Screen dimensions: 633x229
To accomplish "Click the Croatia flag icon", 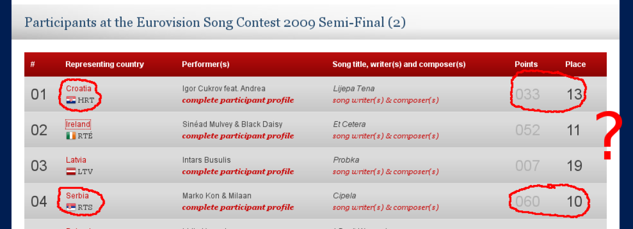I will click(x=71, y=100).
